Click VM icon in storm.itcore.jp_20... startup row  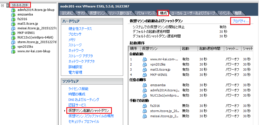click(x=145, y=111)
